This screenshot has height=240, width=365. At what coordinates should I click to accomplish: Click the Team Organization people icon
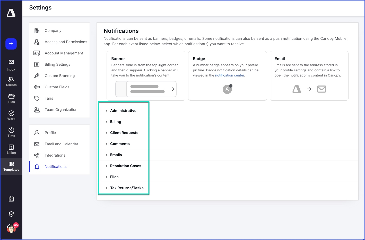37,110
